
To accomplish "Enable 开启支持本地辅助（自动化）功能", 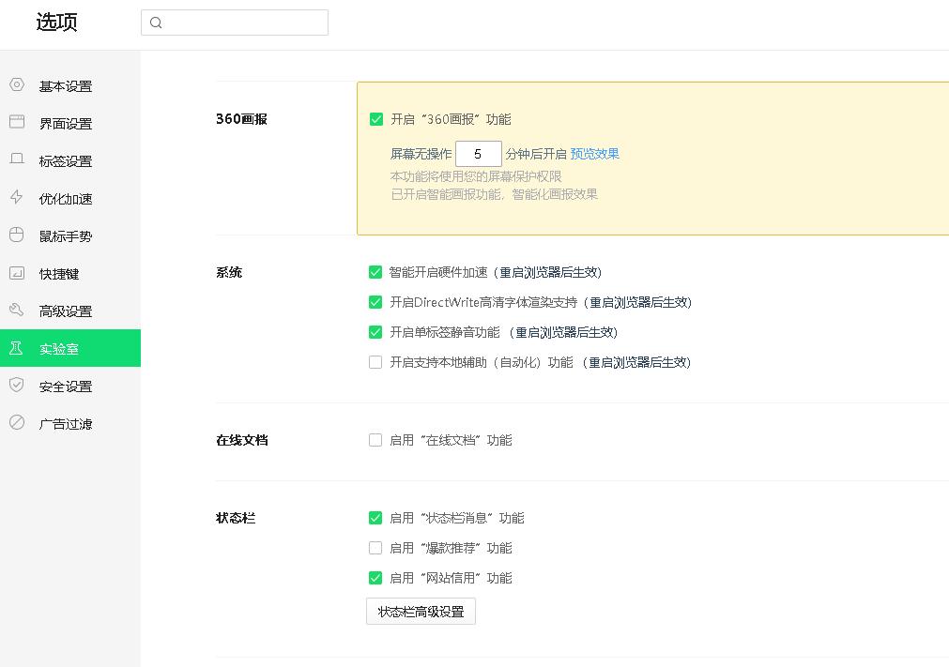I will point(375,362).
